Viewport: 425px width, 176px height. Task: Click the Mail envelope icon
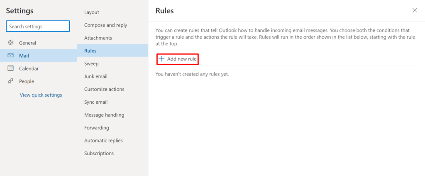coord(11,56)
